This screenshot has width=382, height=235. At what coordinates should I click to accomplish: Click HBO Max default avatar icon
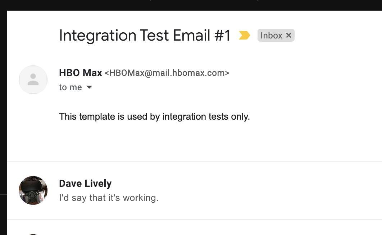click(33, 80)
